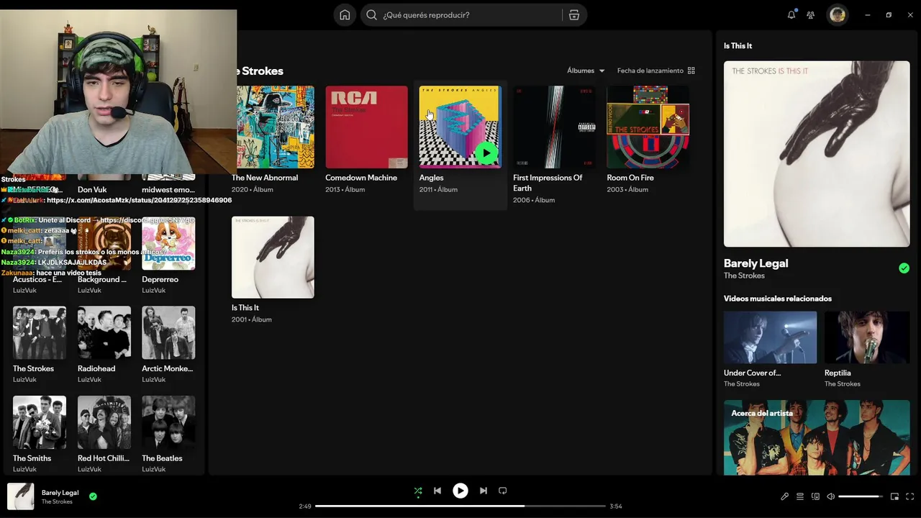Open The New Abnormal album cover
Screen dimensions: 921x518
(x=273, y=127)
